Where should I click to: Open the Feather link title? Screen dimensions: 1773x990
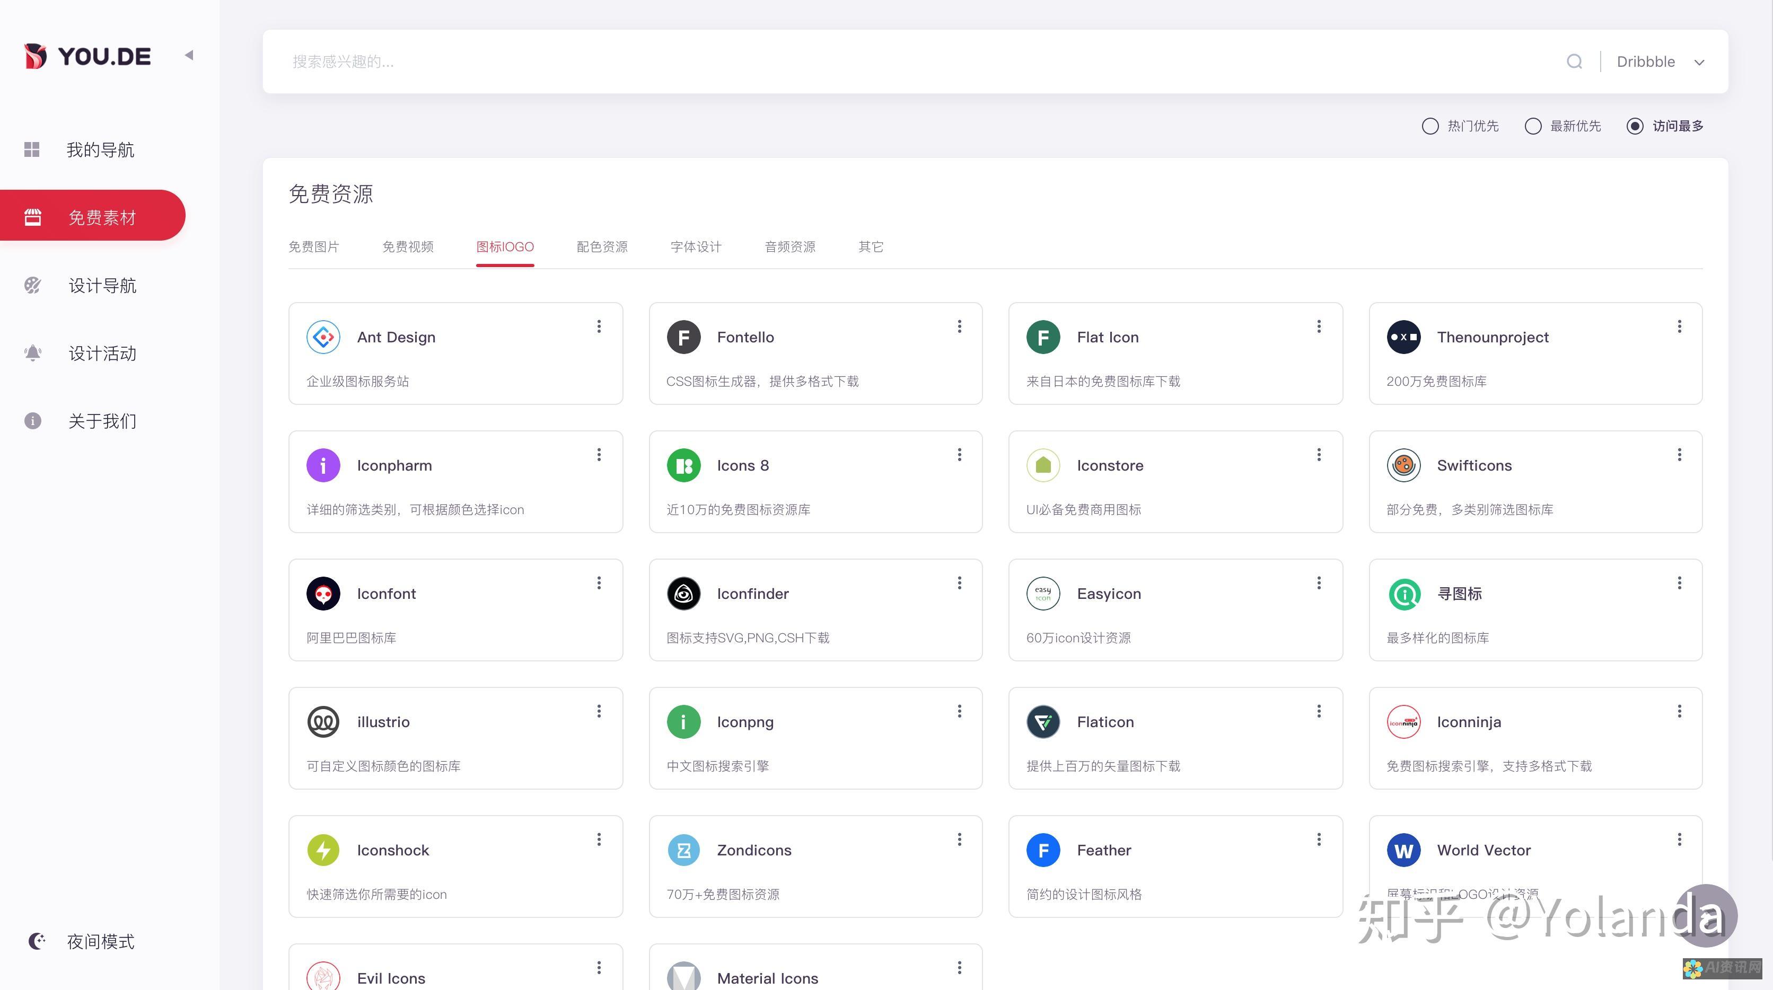(1104, 850)
